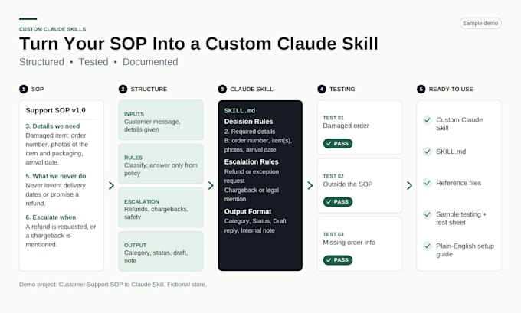Click chevron arrow between Claude Skill and Testing columns
This screenshot has width=521, height=313.
pyautogui.click(x=310, y=185)
